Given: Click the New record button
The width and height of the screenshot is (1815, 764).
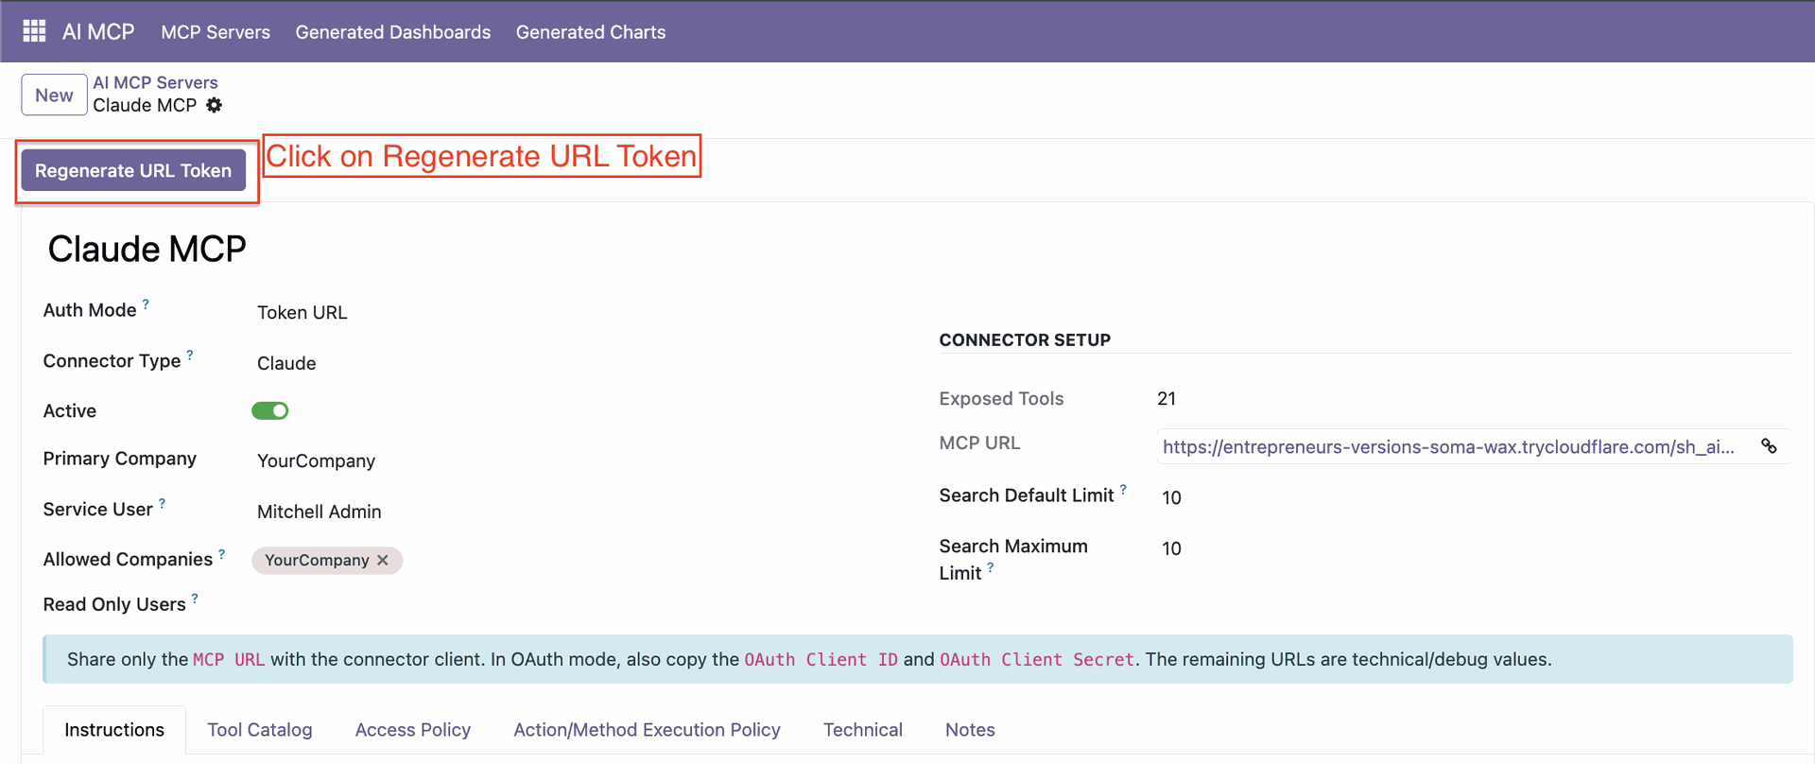Looking at the screenshot, I should click(x=54, y=95).
